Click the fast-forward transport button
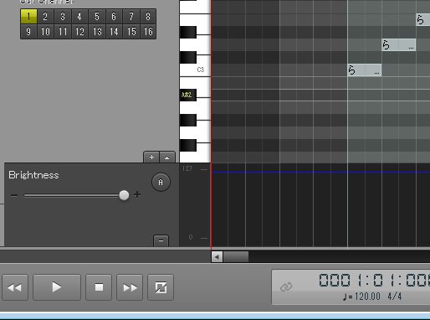 (x=130, y=287)
